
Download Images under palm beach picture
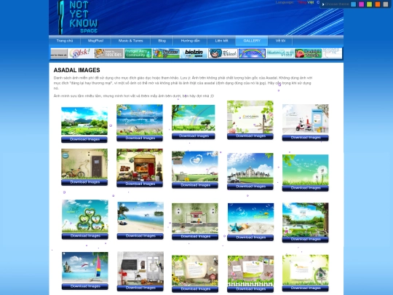(140, 236)
